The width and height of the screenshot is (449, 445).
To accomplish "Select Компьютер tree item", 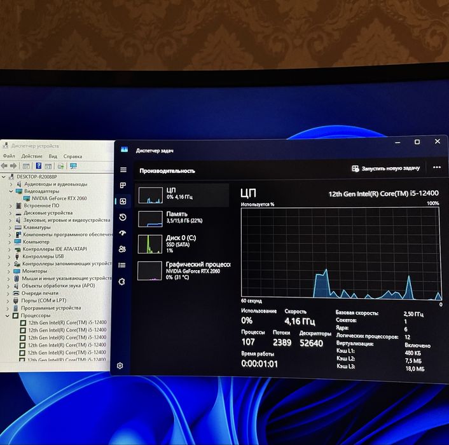I will (x=36, y=242).
